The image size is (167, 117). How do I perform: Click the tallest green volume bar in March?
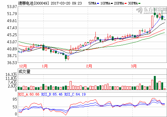click(x=155, y=83)
